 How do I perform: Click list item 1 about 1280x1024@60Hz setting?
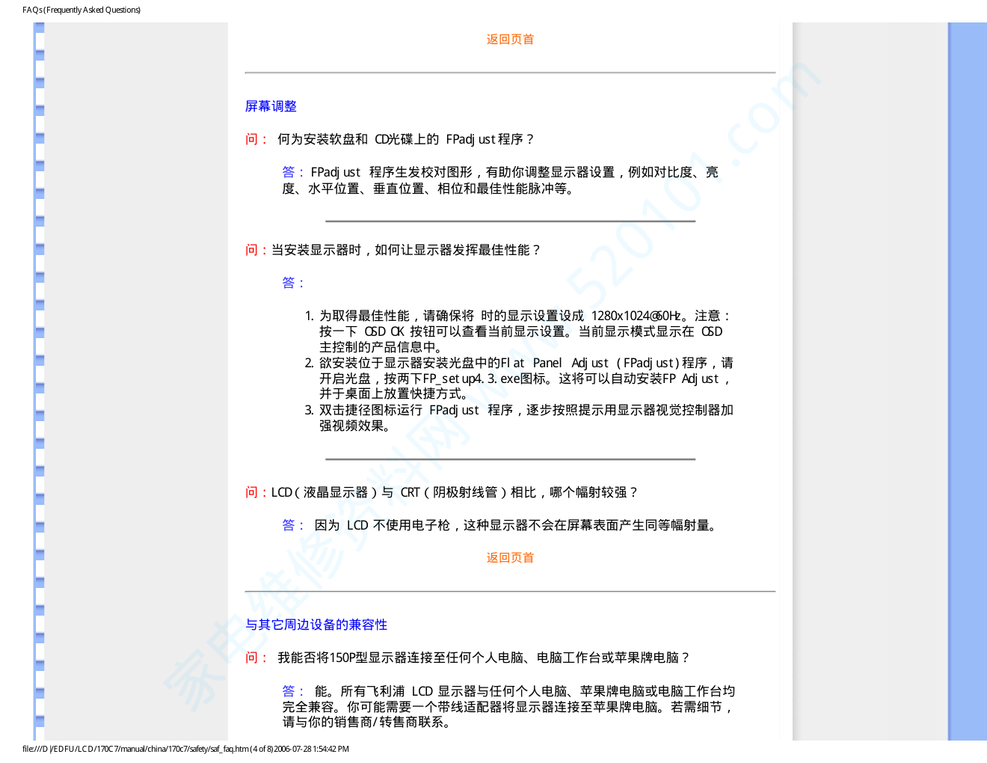(x=526, y=331)
